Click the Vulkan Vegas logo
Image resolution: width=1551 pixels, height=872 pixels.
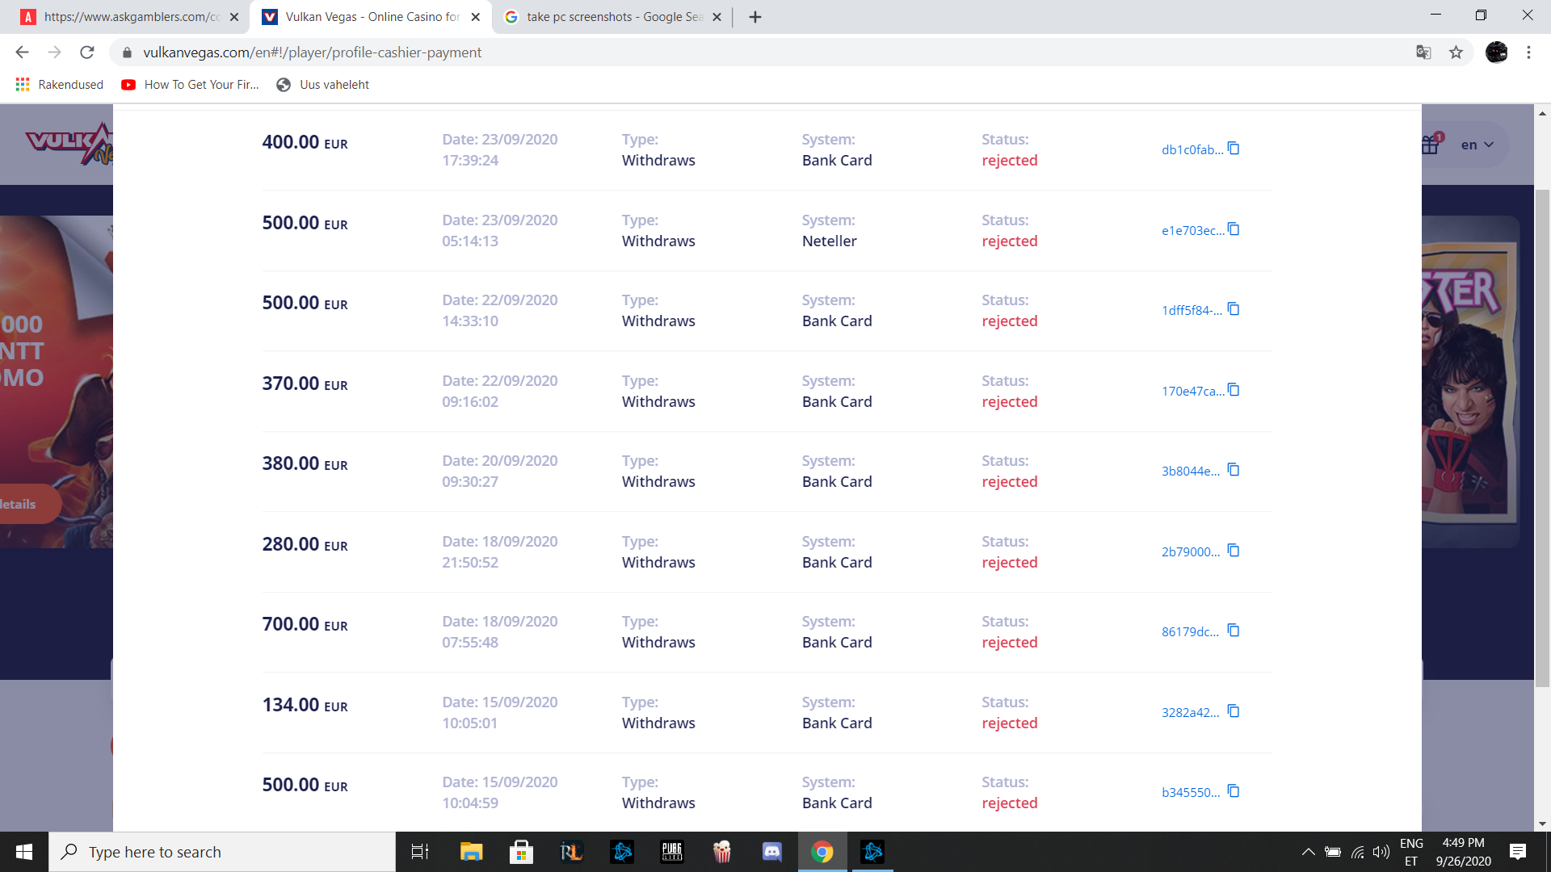coord(69,144)
